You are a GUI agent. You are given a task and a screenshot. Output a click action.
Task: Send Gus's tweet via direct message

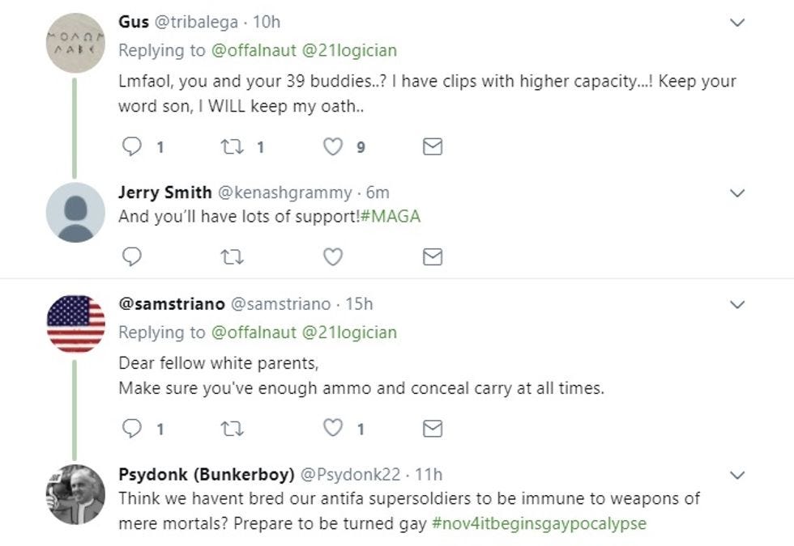[x=433, y=146]
